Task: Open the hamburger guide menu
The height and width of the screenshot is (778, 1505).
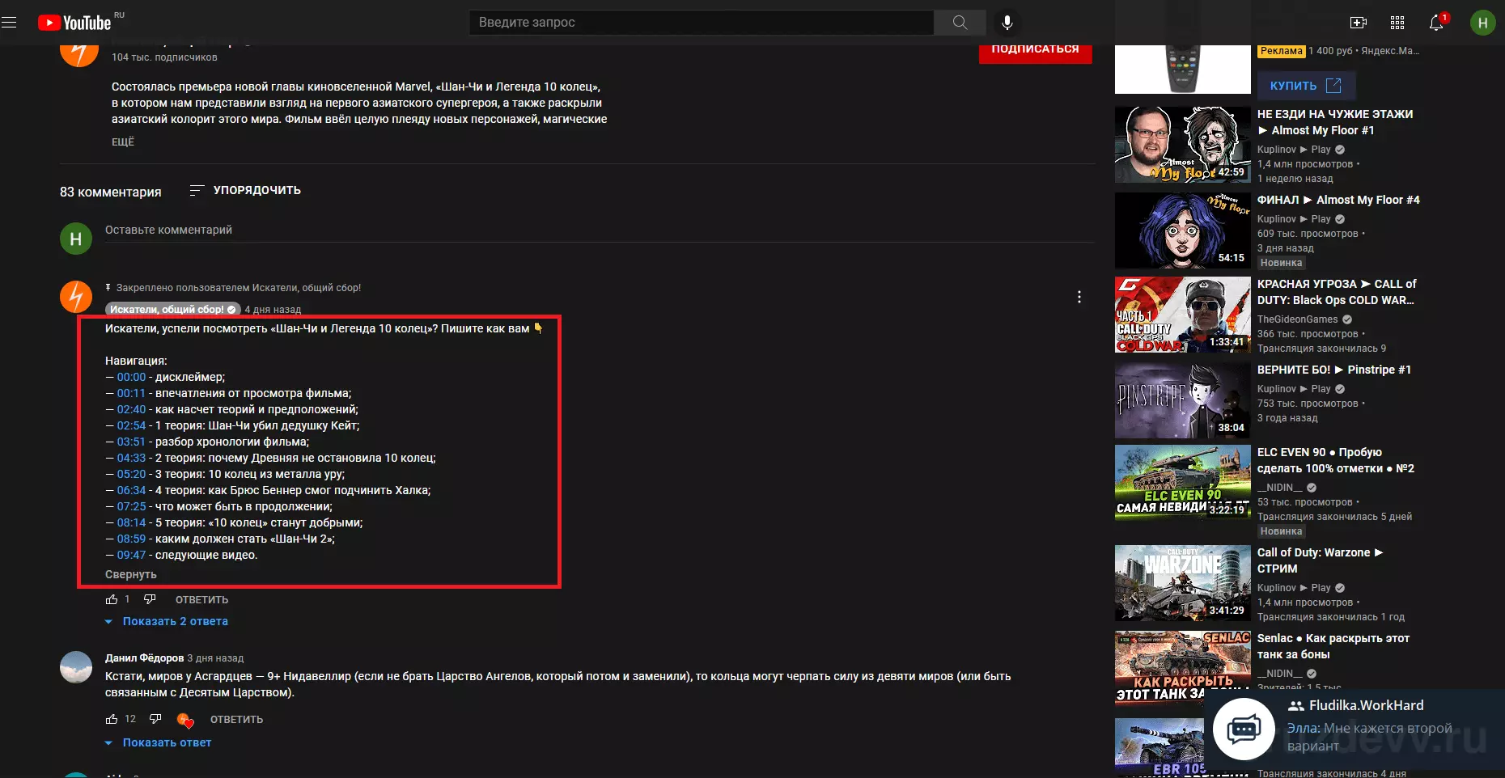Action: click(9, 23)
